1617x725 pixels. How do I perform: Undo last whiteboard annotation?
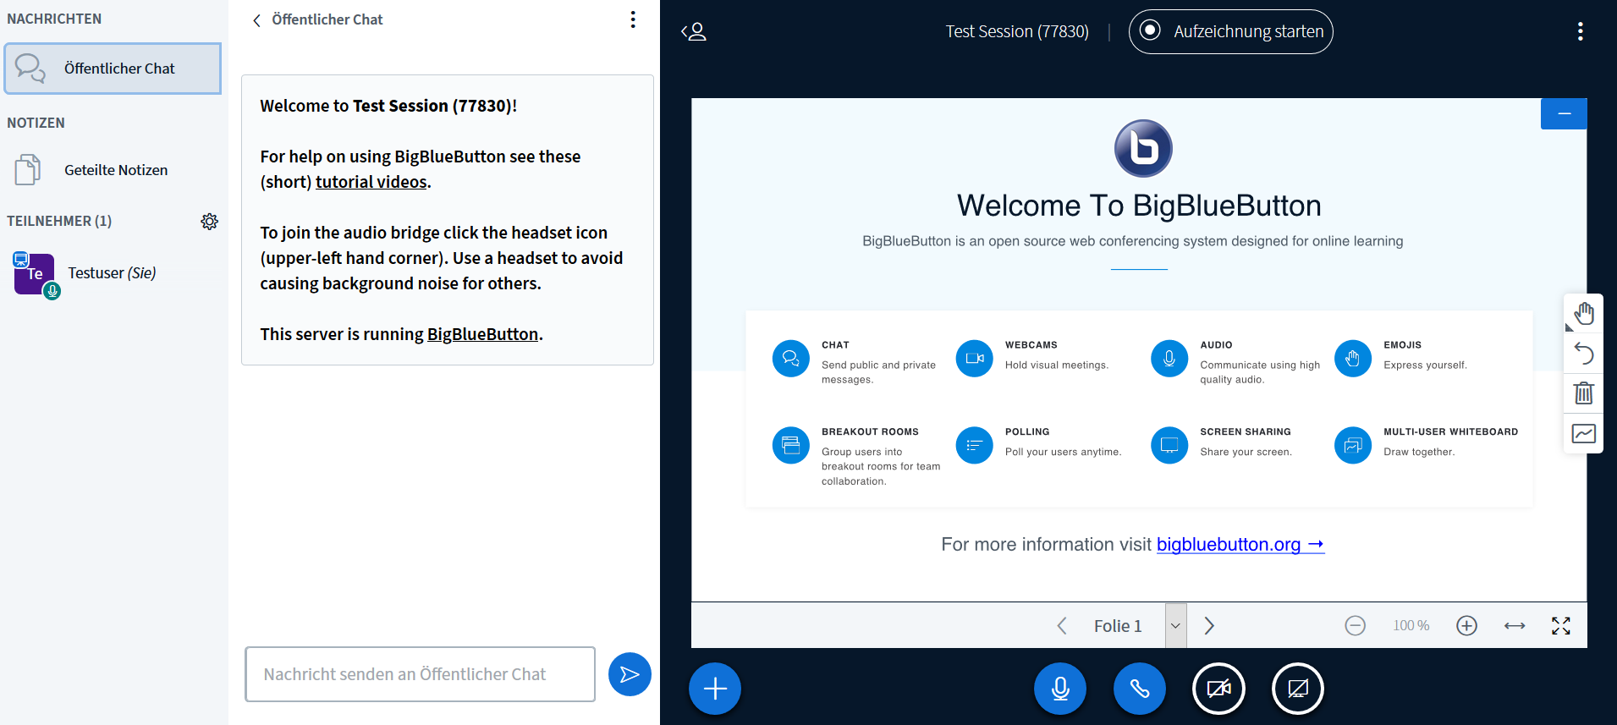point(1583,354)
